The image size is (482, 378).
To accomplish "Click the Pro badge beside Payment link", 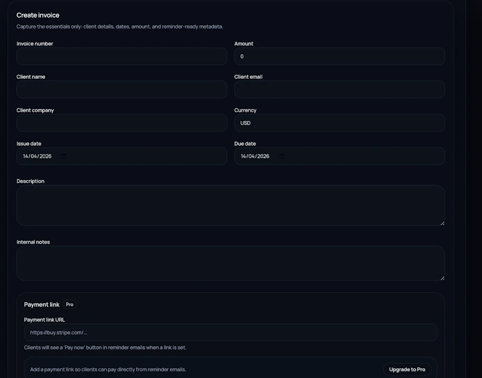I will 69,305.
